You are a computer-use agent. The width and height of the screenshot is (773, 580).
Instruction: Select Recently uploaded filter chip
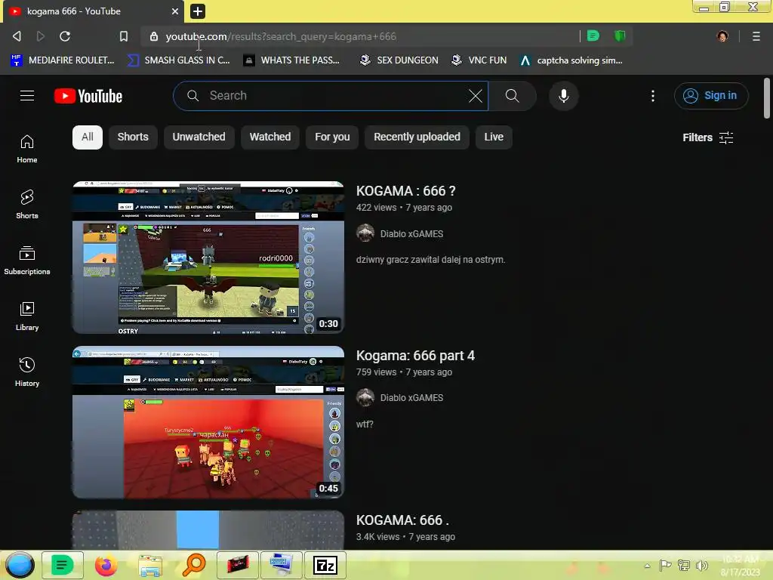click(417, 137)
